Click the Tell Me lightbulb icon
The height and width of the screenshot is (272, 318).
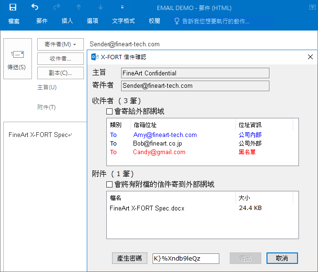click(177, 21)
